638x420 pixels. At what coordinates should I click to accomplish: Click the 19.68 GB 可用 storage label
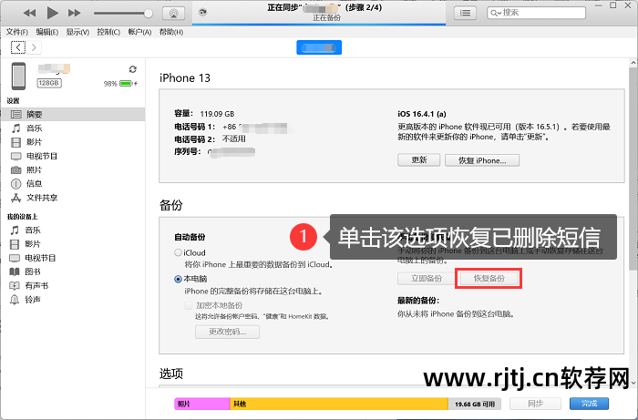pos(475,404)
